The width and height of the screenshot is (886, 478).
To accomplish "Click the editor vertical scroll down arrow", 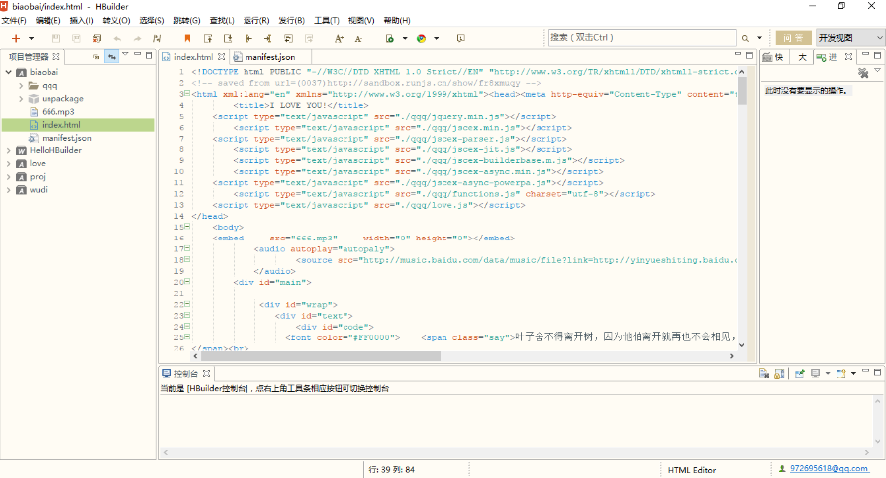I will click(741, 345).
